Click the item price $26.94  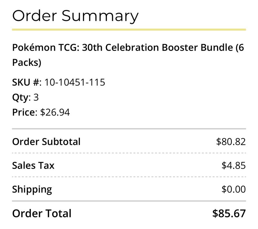coord(55,112)
